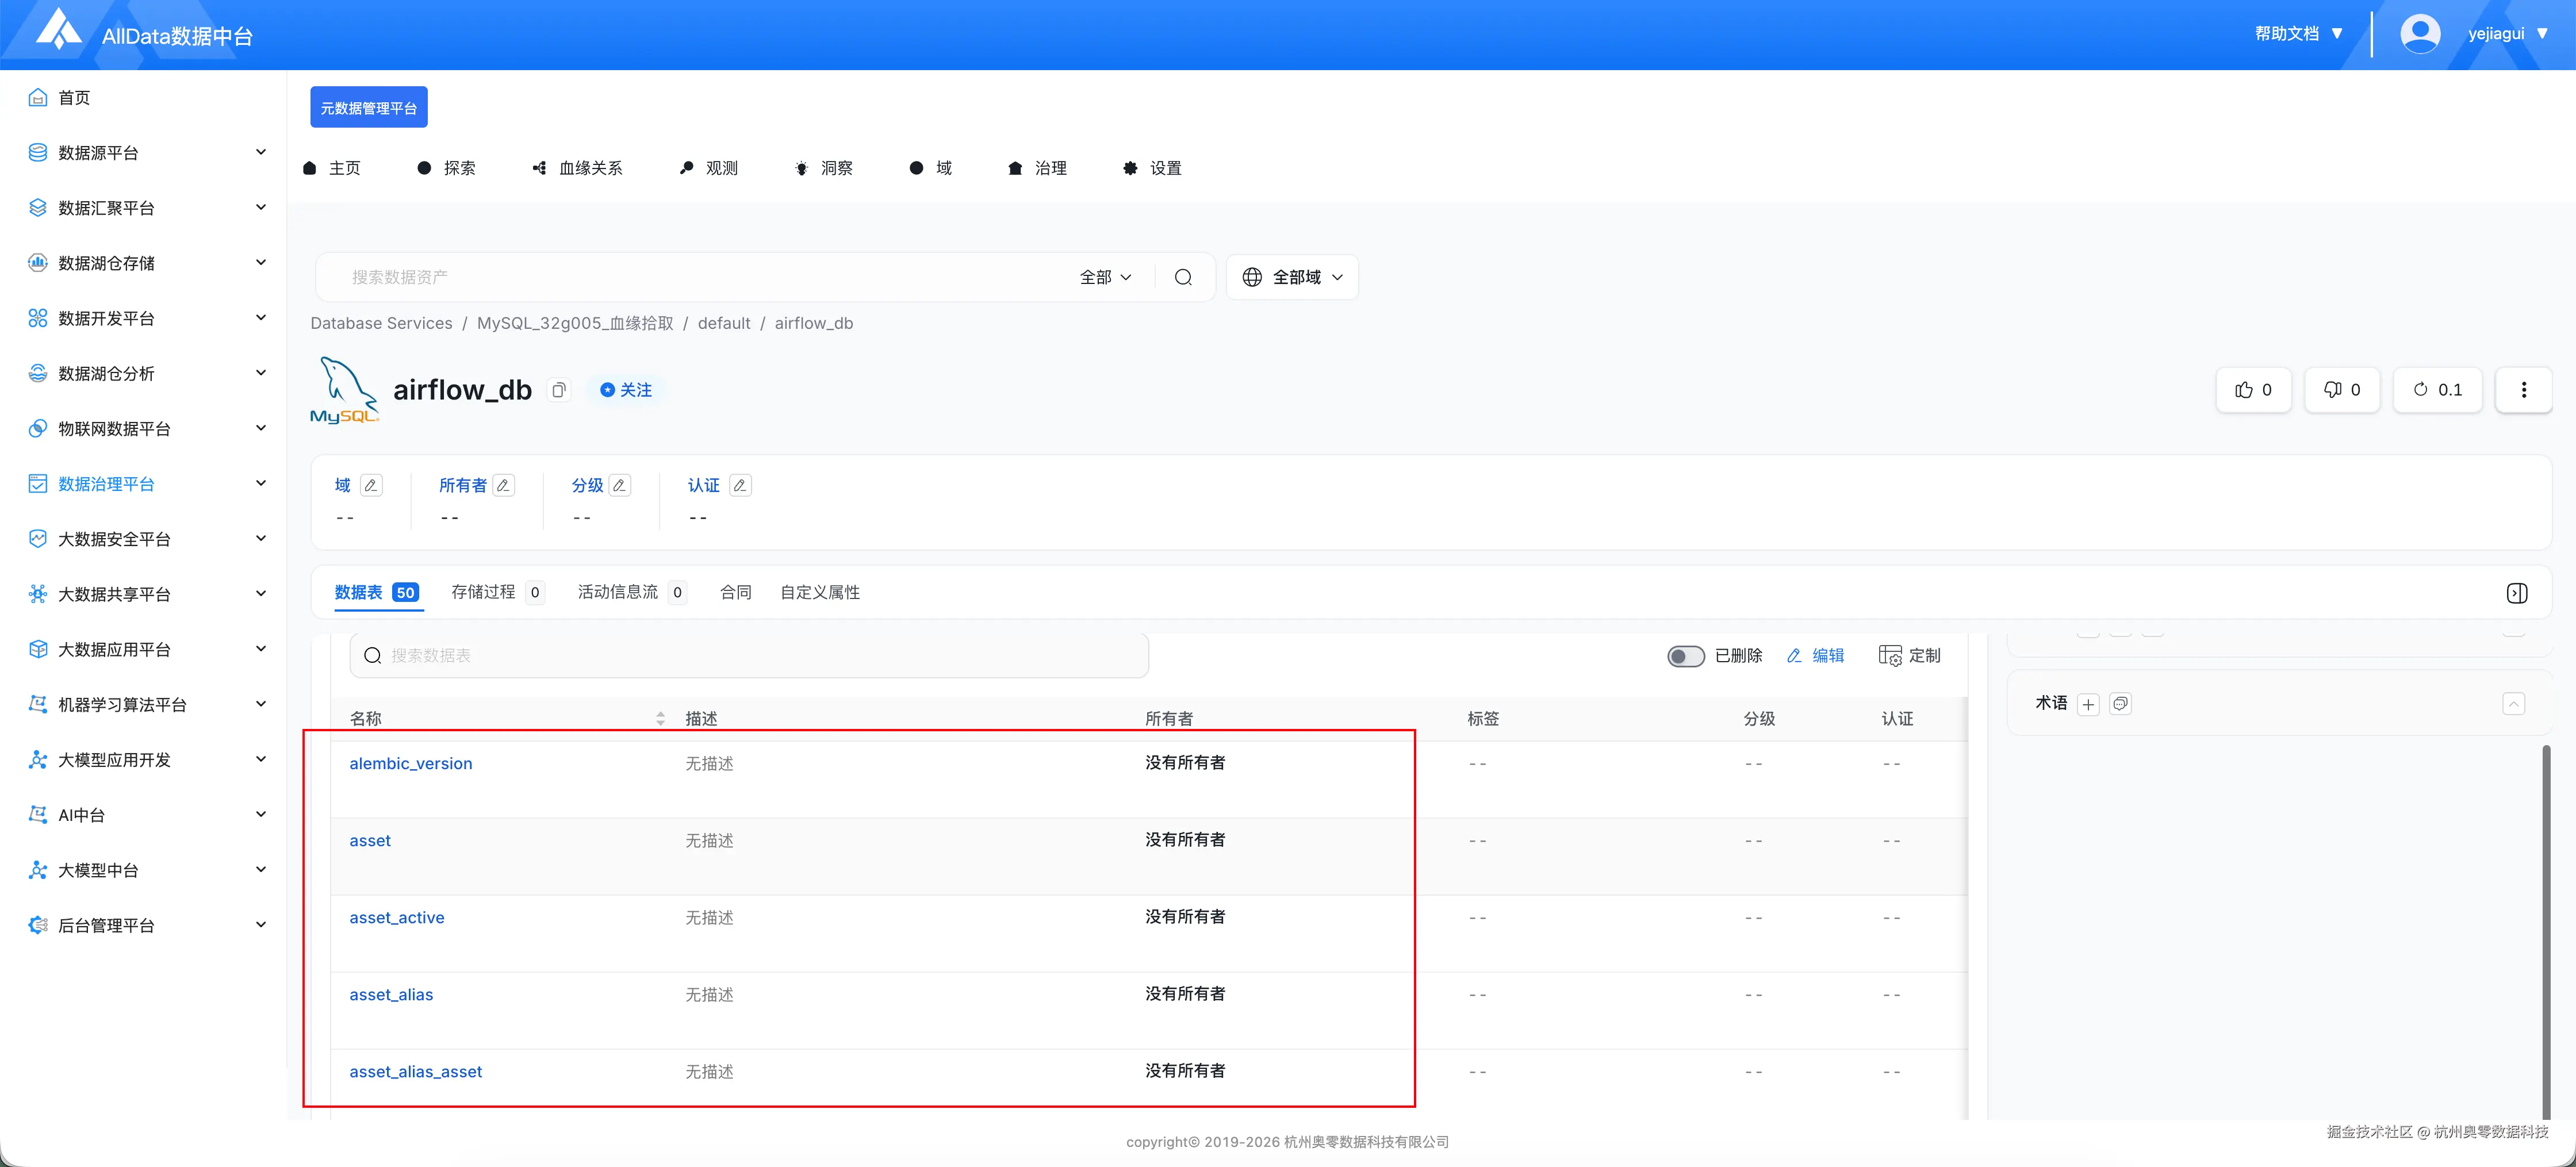2576x1167 pixels.
Task: Expand the 数据治理平台 menu
Action: [x=261, y=483]
